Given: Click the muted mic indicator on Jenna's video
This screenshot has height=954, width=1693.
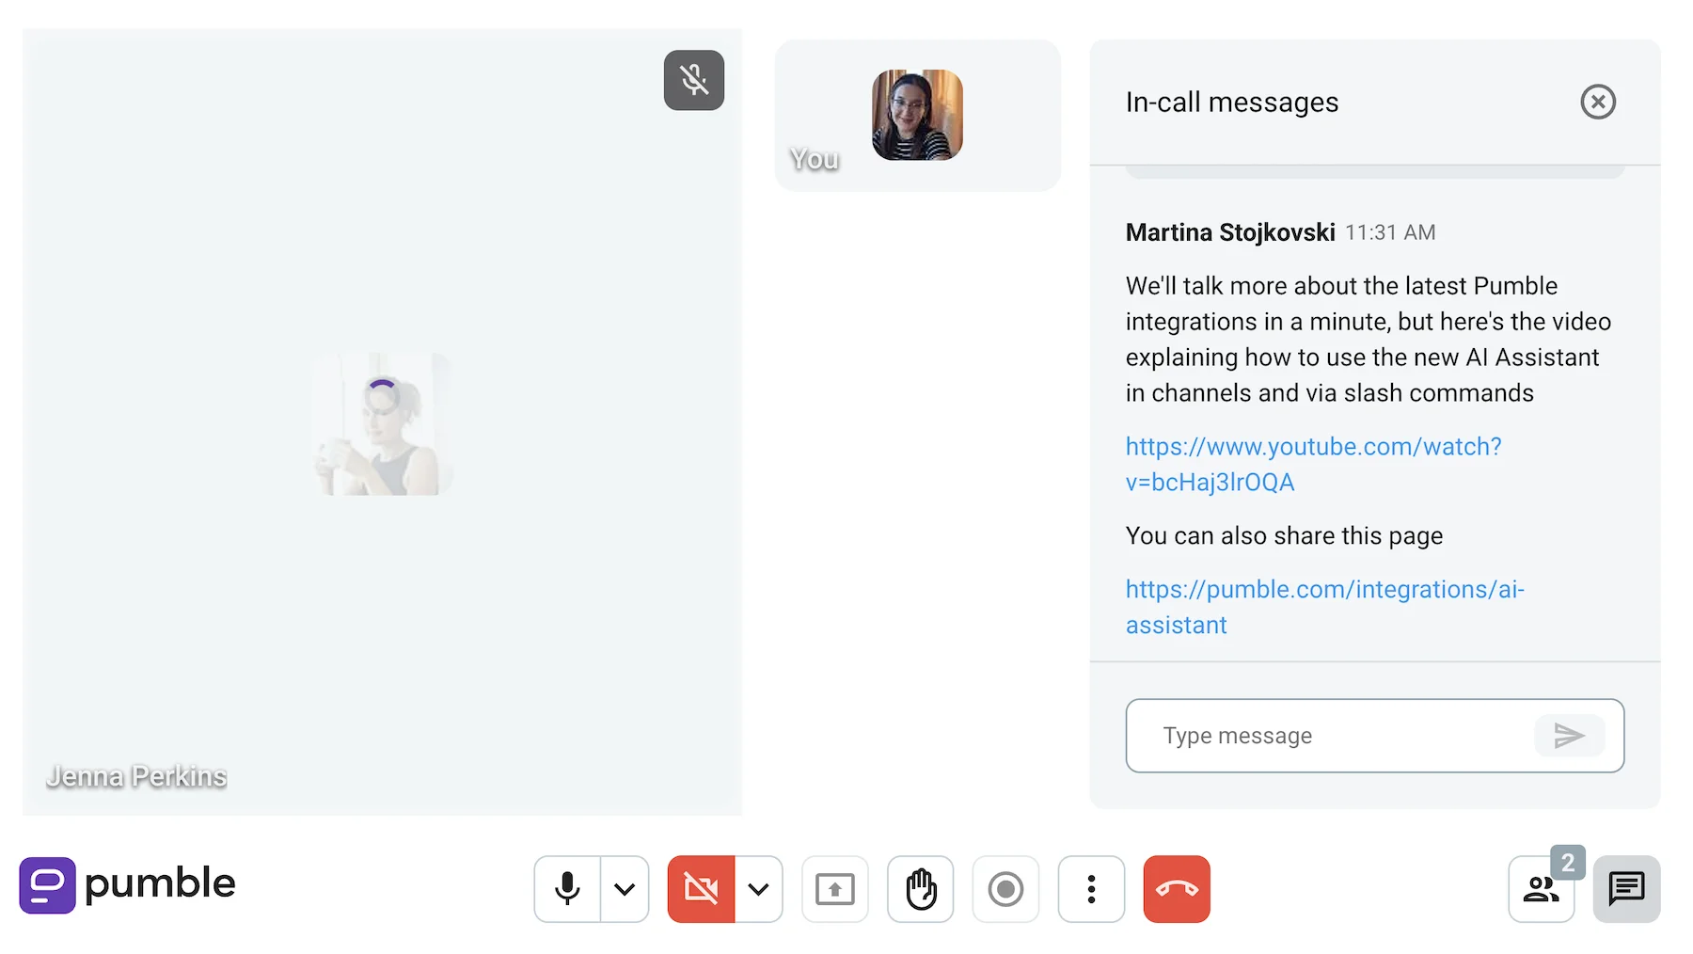Looking at the screenshot, I should pos(693,81).
